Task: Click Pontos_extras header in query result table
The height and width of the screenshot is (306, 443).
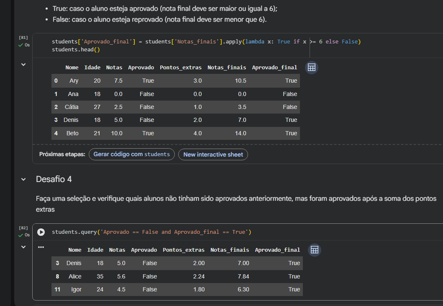Action: pos(183,250)
